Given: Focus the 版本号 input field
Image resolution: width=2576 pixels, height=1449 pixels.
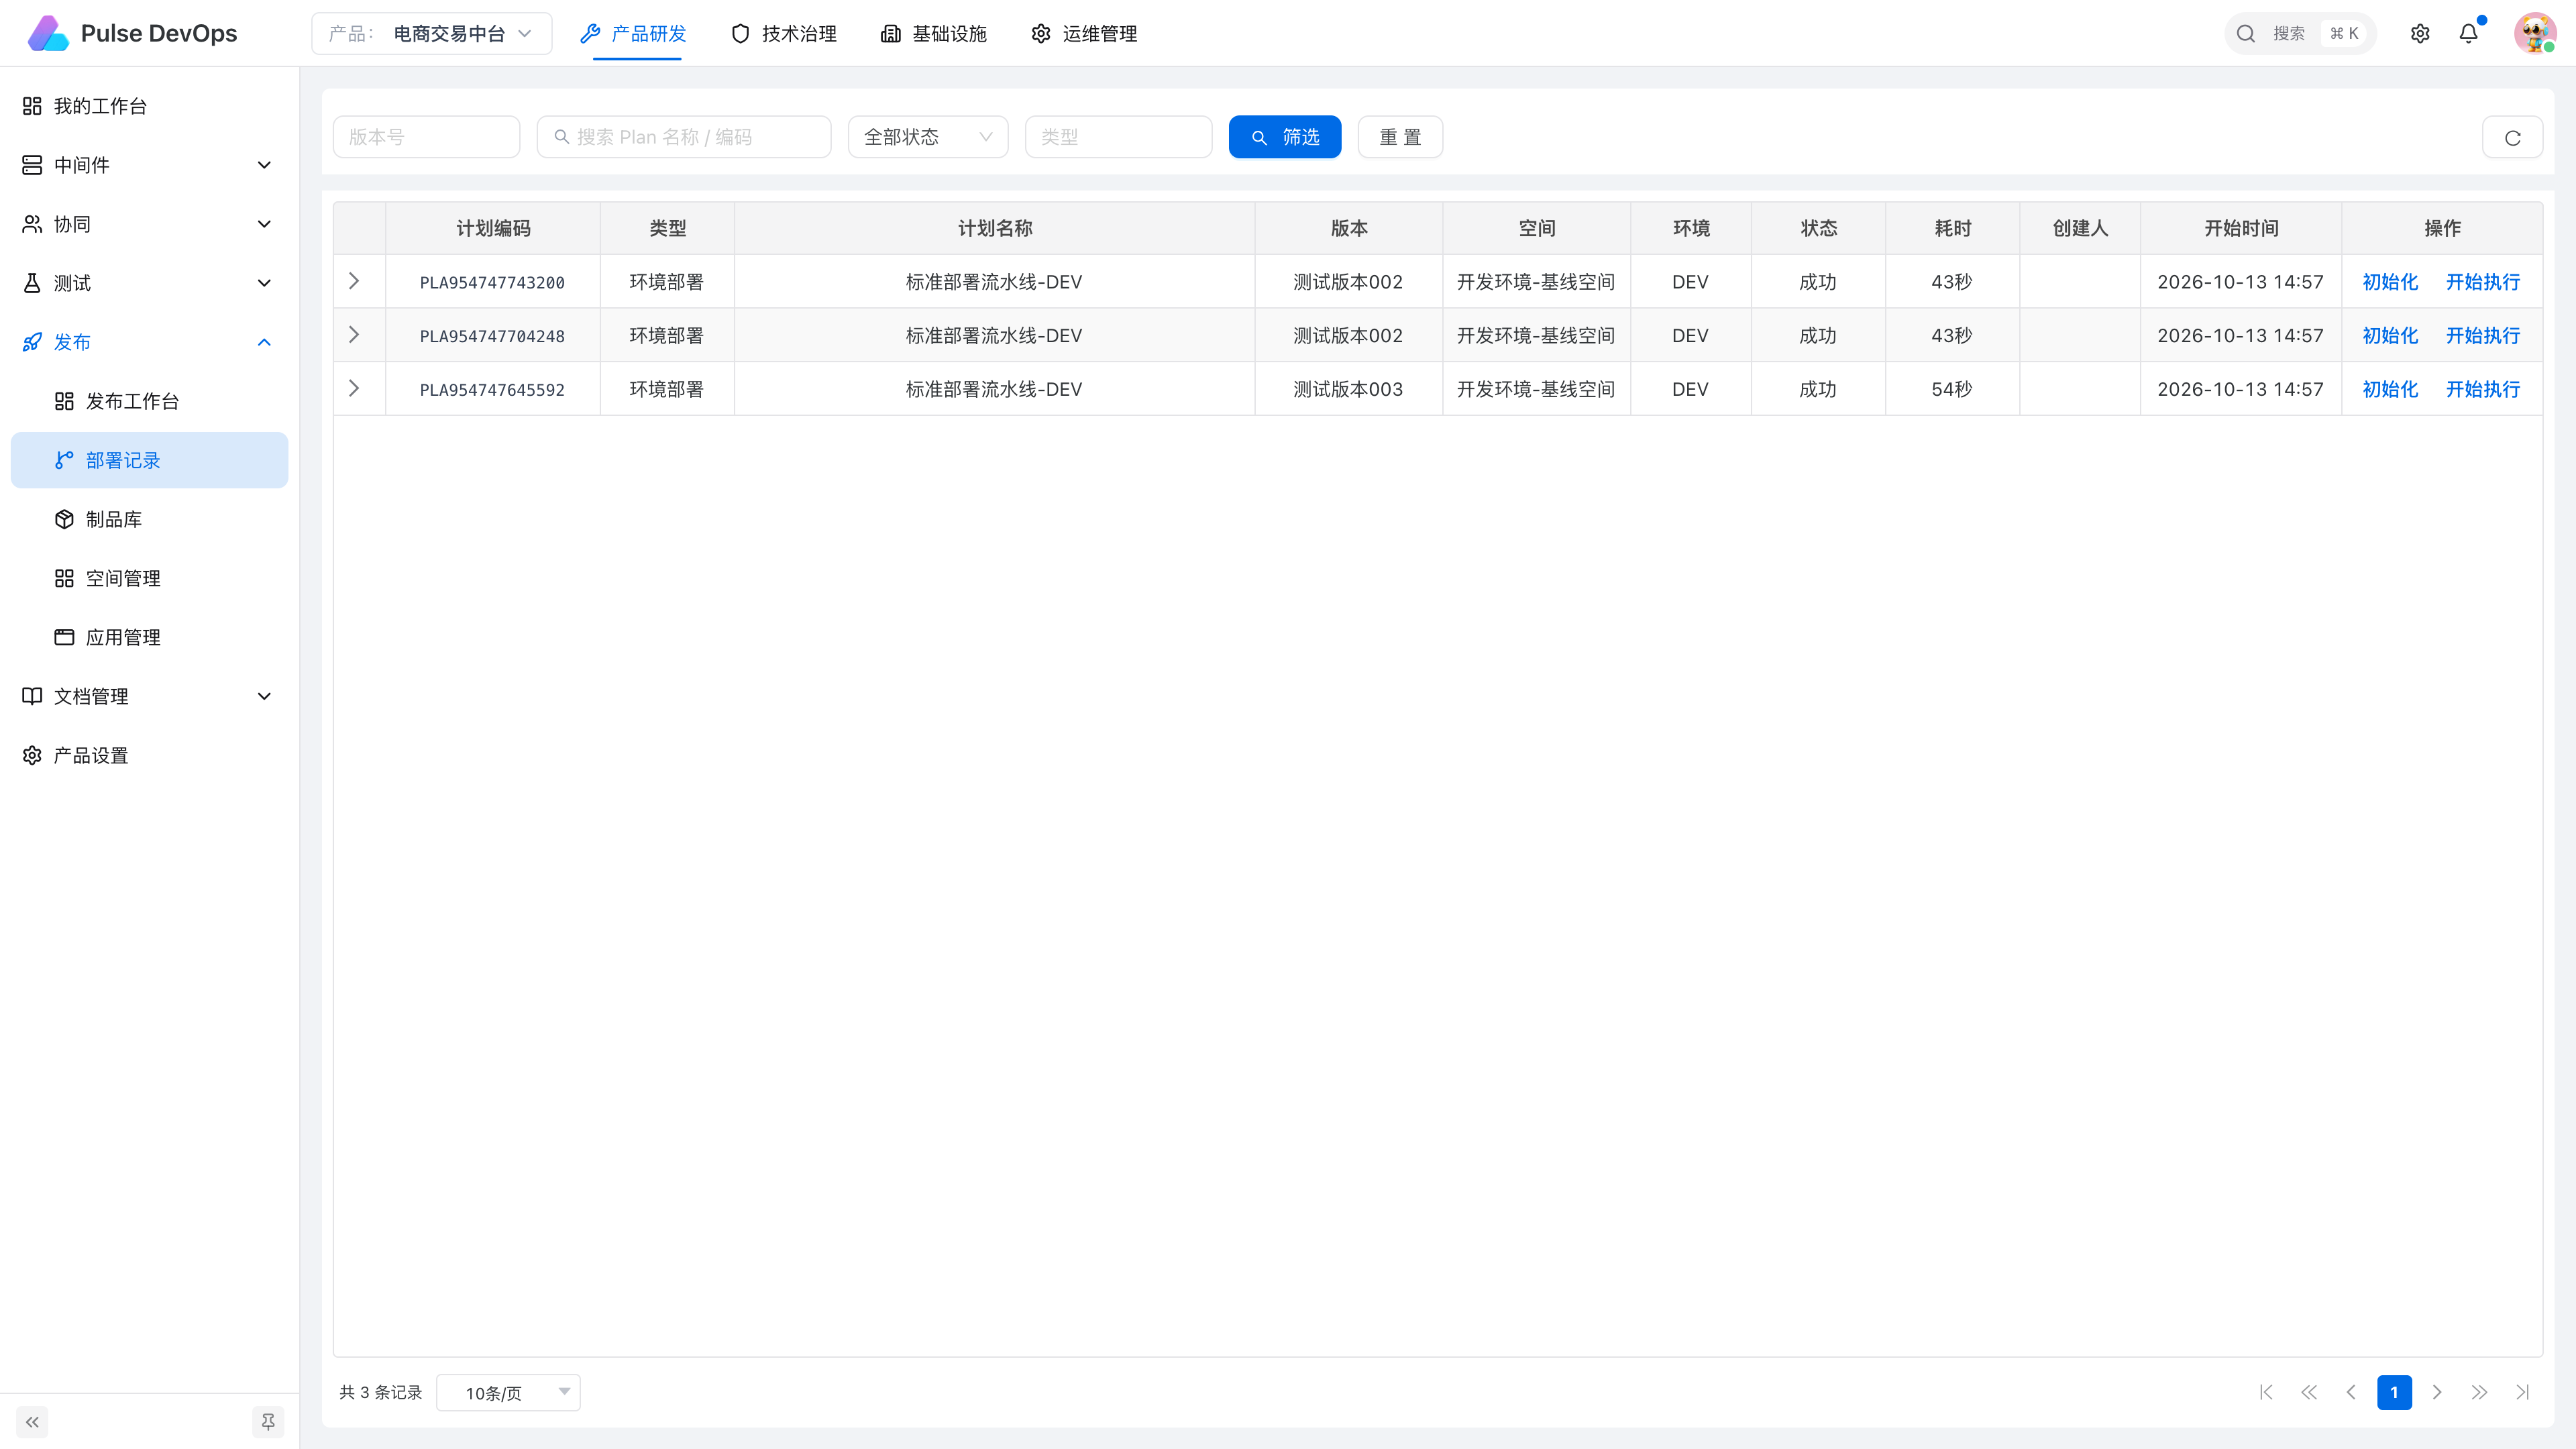Looking at the screenshot, I should 426,137.
